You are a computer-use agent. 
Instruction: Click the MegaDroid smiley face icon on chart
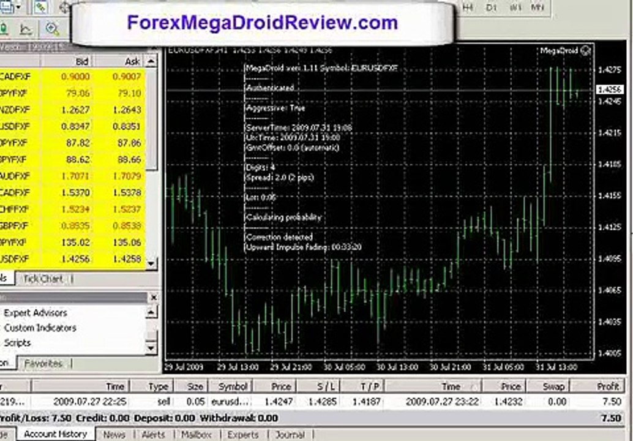tap(586, 50)
